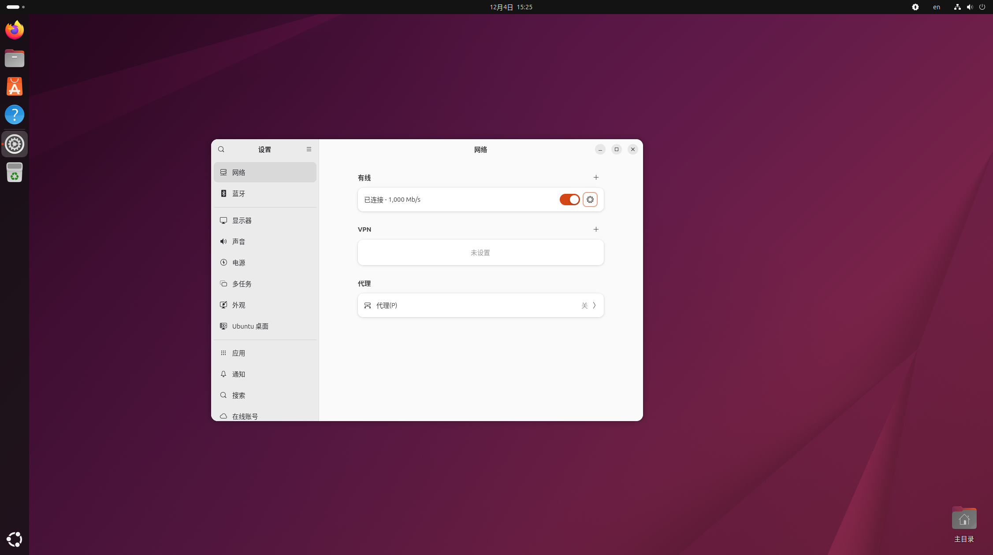Open the settings hamburger menu
Viewport: 993px width, 555px height.
pos(309,149)
